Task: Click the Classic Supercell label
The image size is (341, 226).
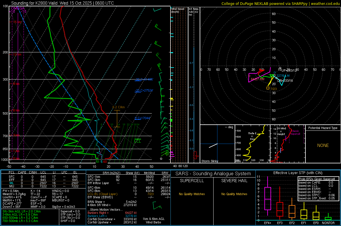Action: [x=295, y=132]
